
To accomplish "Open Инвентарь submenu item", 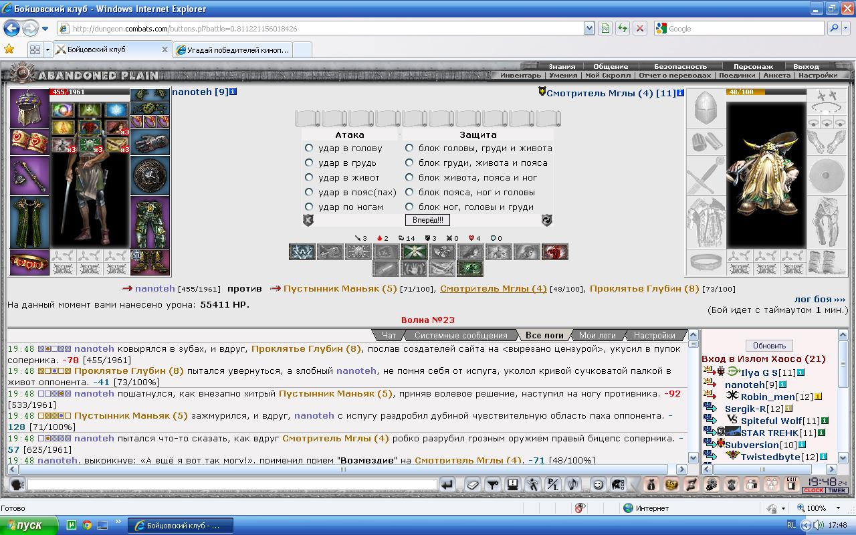I will 520,76.
